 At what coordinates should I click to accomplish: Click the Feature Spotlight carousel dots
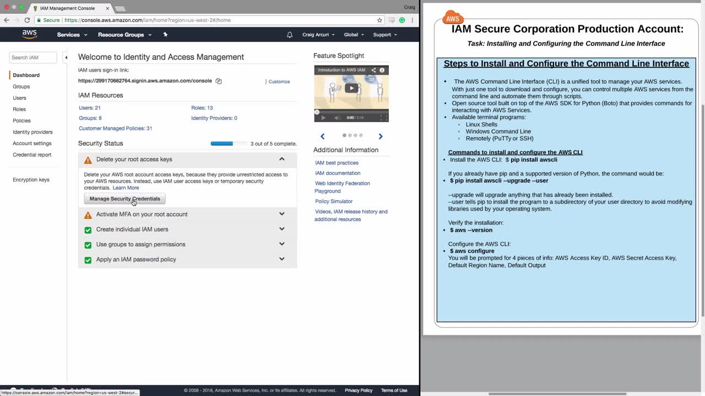click(352, 135)
